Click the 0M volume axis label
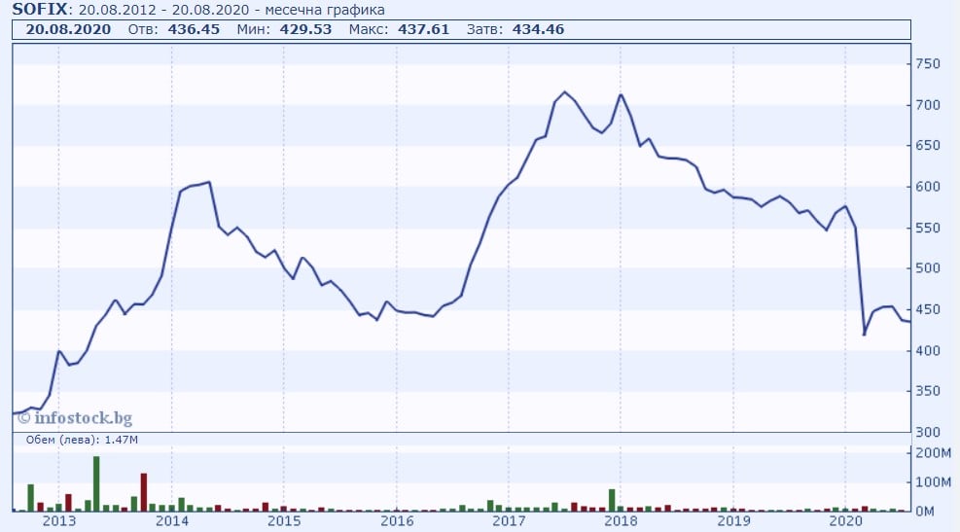Viewport: 960px width, 532px height. coord(925,512)
